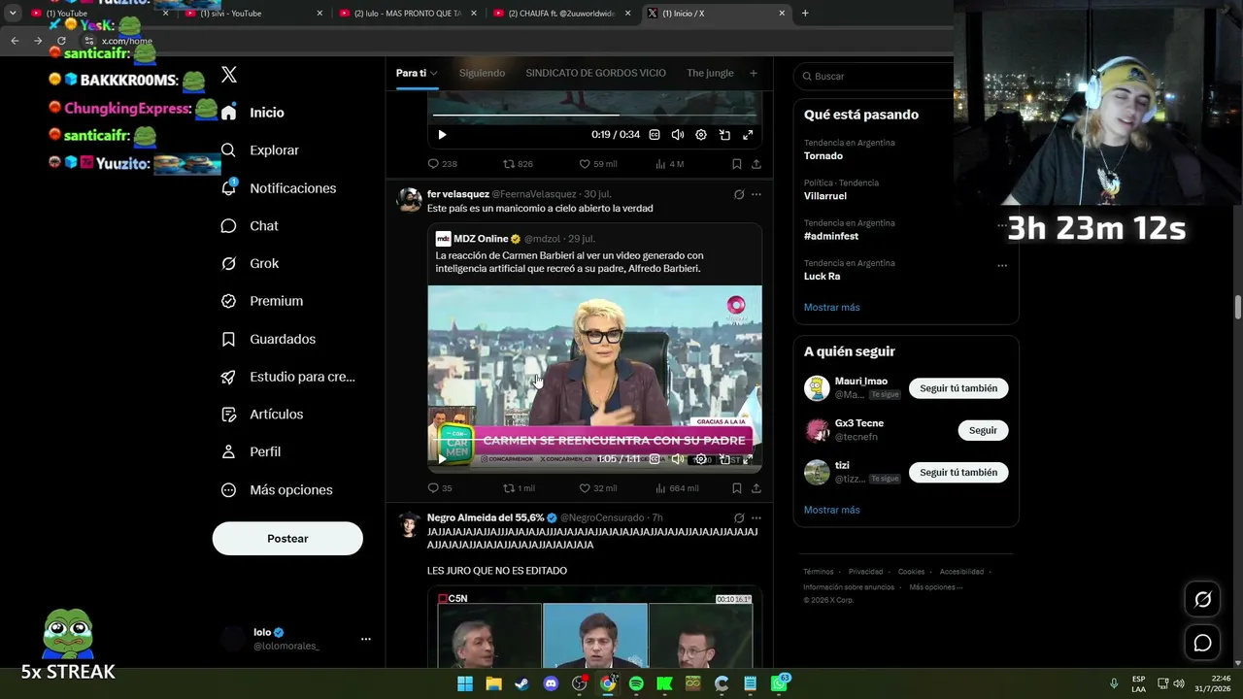1243x699 pixels.
Task: Click the Postear button
Action: tap(287, 539)
